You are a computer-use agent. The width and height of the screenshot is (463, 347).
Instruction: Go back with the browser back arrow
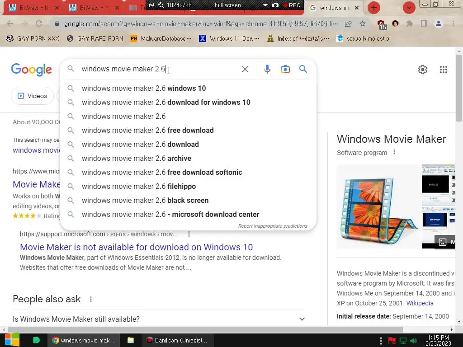click(10, 23)
